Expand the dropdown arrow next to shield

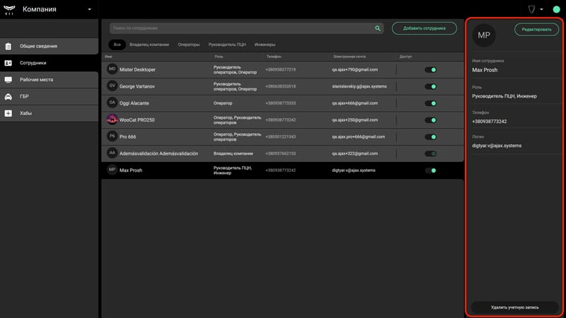coord(541,9)
